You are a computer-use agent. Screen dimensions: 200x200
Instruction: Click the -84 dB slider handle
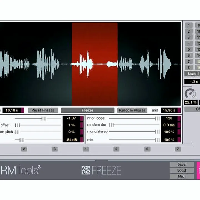point(22,140)
